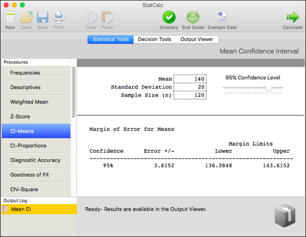The width and height of the screenshot is (306, 237).
Task: Click the yellow minimize window button
Action: click(x=14, y=5)
